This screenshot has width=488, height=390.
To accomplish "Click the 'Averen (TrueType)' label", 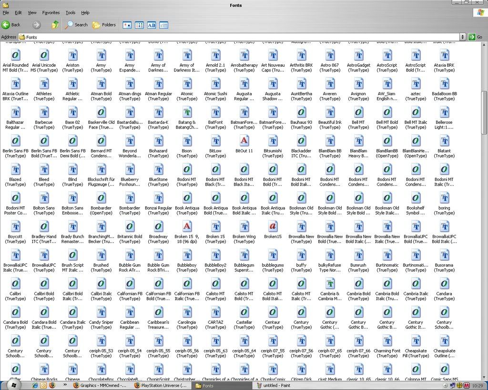I will (x=330, y=96).
